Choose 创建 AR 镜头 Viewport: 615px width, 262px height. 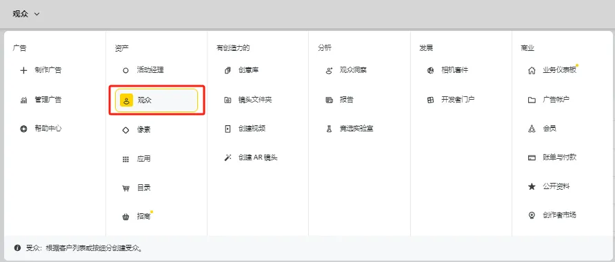coord(258,157)
